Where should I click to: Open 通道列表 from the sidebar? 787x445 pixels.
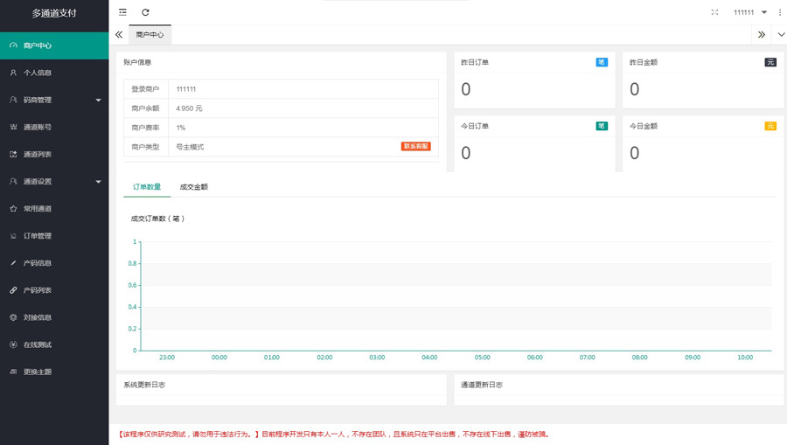click(38, 154)
